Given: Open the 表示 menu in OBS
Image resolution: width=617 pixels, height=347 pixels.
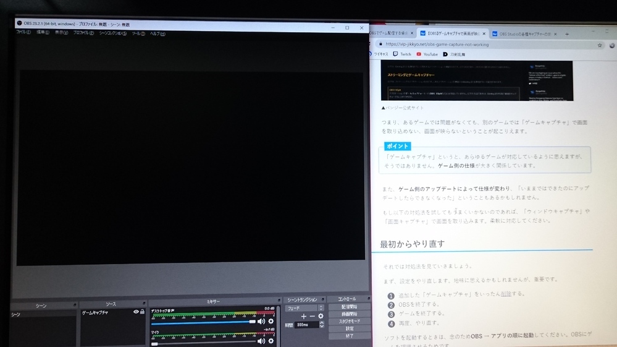Looking at the screenshot, I should 61,33.
